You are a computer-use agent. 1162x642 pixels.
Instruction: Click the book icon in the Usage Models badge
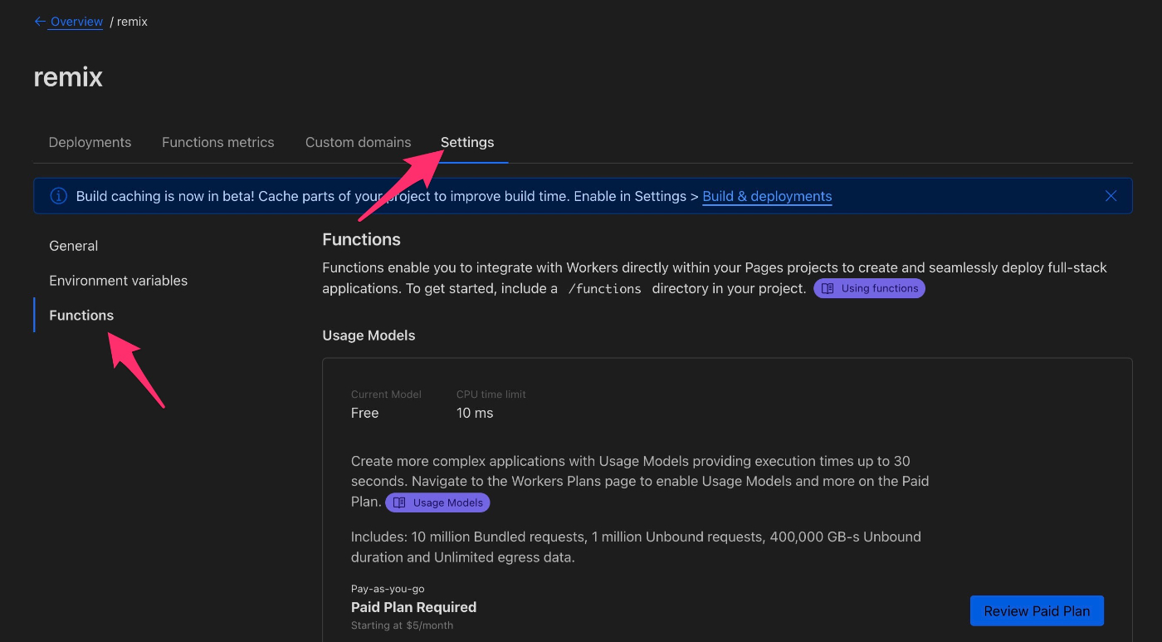coord(399,502)
